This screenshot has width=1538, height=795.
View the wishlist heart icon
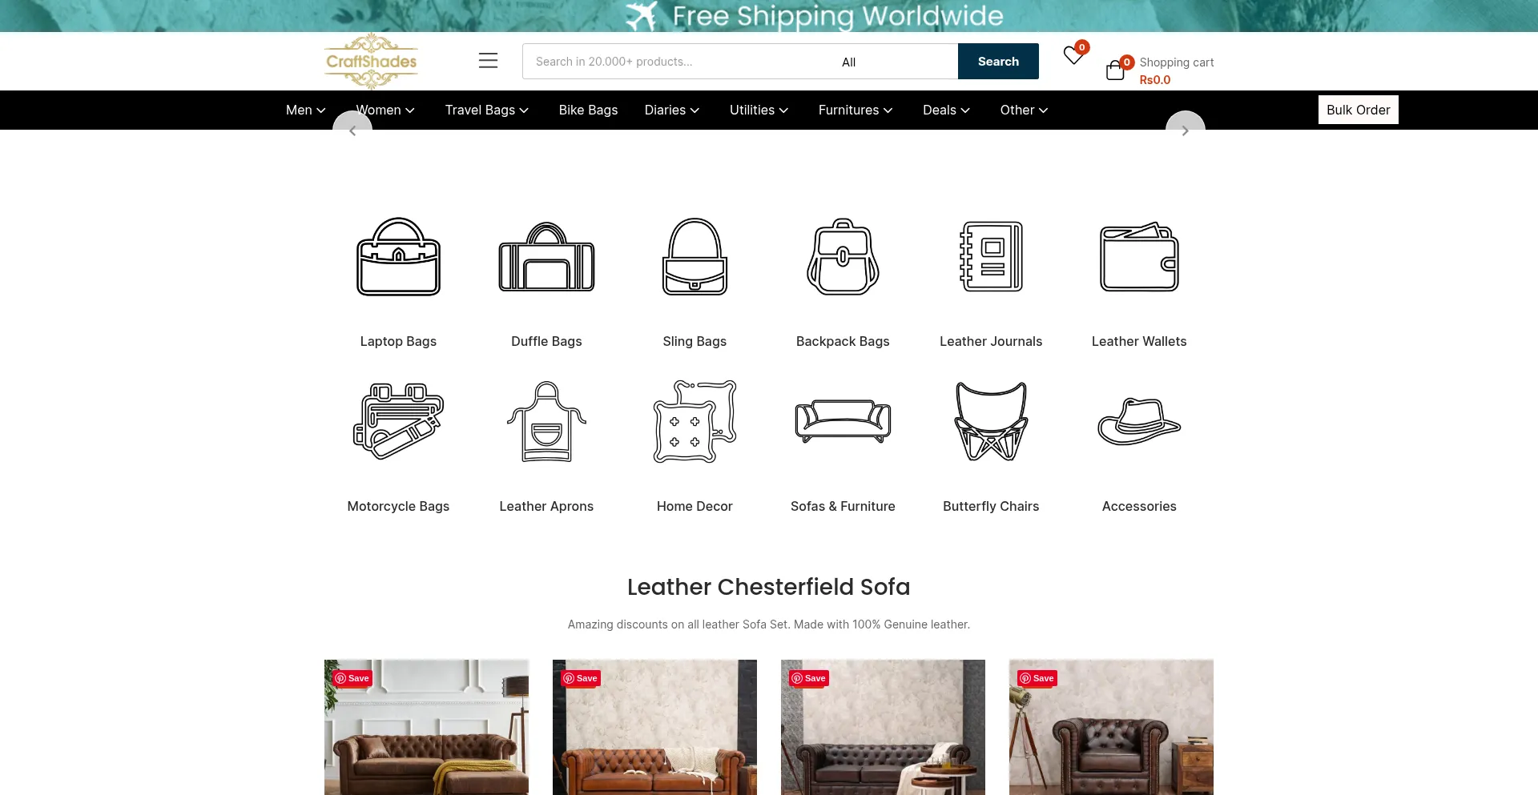click(x=1073, y=55)
